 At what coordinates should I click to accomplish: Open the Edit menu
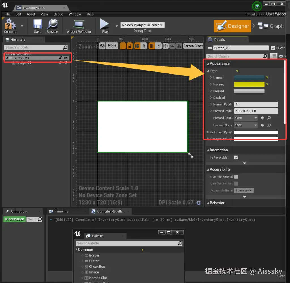pyautogui.click(x=18, y=14)
